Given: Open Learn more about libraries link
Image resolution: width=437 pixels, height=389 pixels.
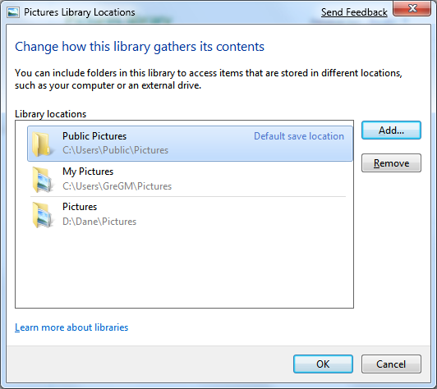Looking at the screenshot, I should pyautogui.click(x=71, y=327).
